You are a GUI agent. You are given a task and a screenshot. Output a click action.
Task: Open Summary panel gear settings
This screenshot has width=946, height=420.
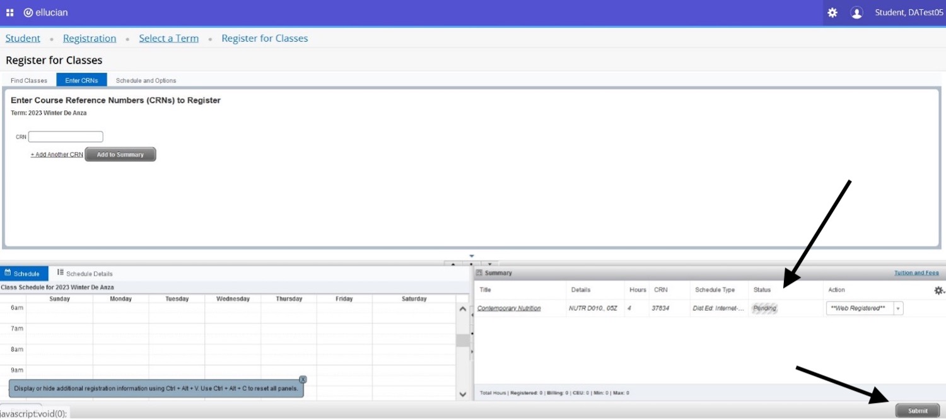click(938, 290)
